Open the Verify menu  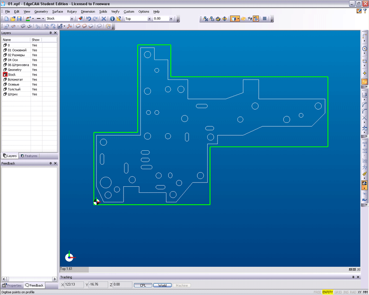pyautogui.click(x=115, y=11)
